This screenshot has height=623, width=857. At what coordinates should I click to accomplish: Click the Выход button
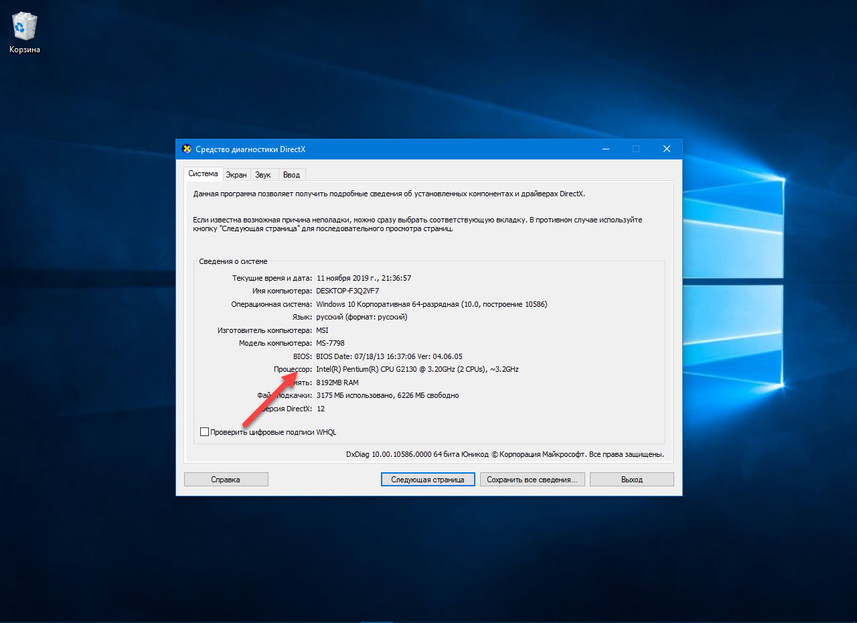pos(631,480)
